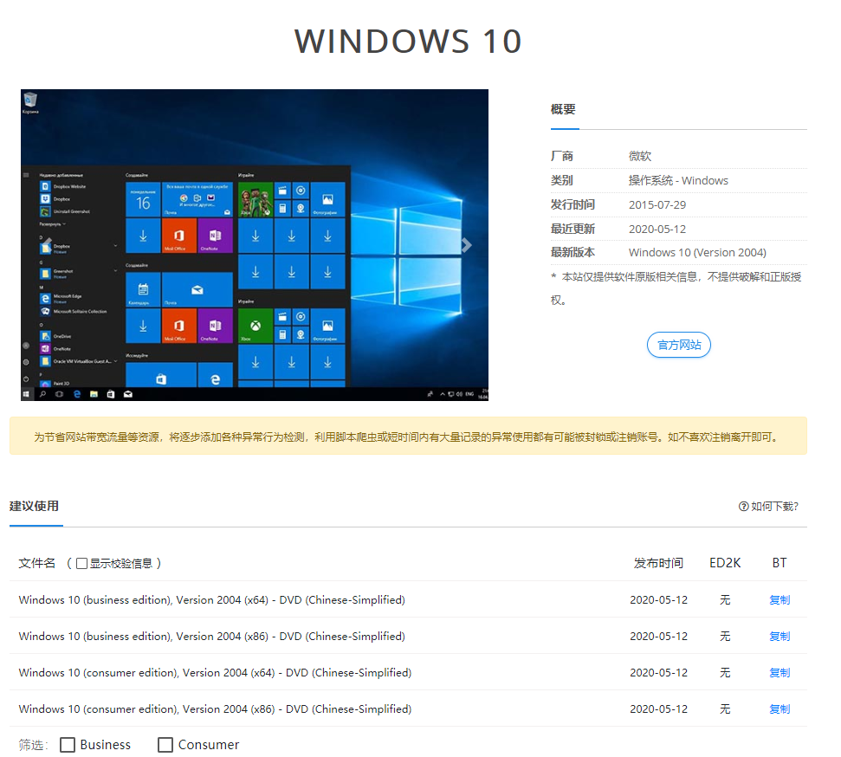Image resolution: width=841 pixels, height=757 pixels.
Task: Click the Windows Start button in the screenshot
Action: 26,393
